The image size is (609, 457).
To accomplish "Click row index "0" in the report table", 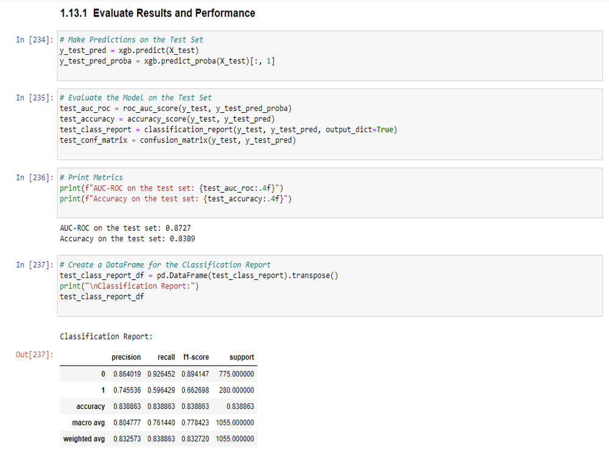I will click(103, 374).
